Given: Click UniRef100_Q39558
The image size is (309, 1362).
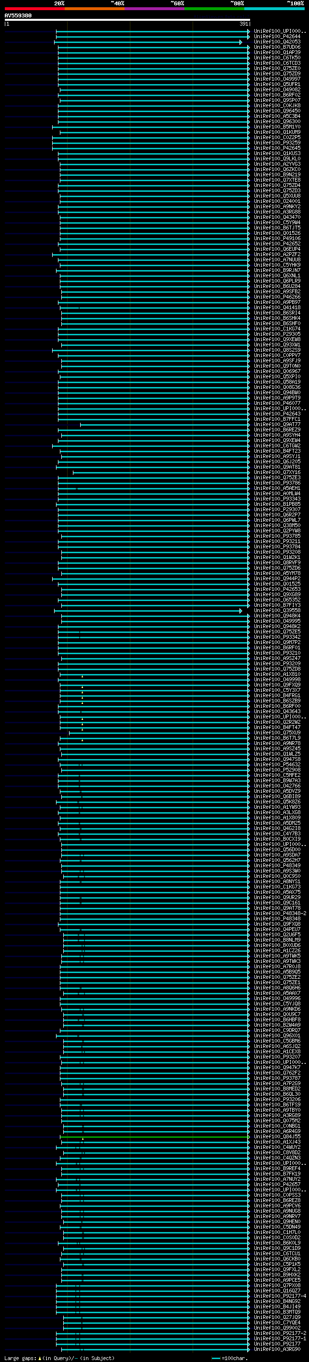Looking at the screenshot, I should tap(277, 610).
